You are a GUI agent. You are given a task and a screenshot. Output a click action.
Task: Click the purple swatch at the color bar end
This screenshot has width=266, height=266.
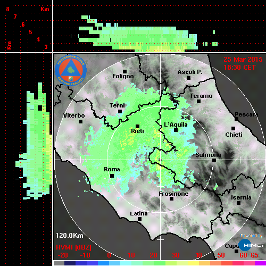pyautogui.click(x=260, y=263)
